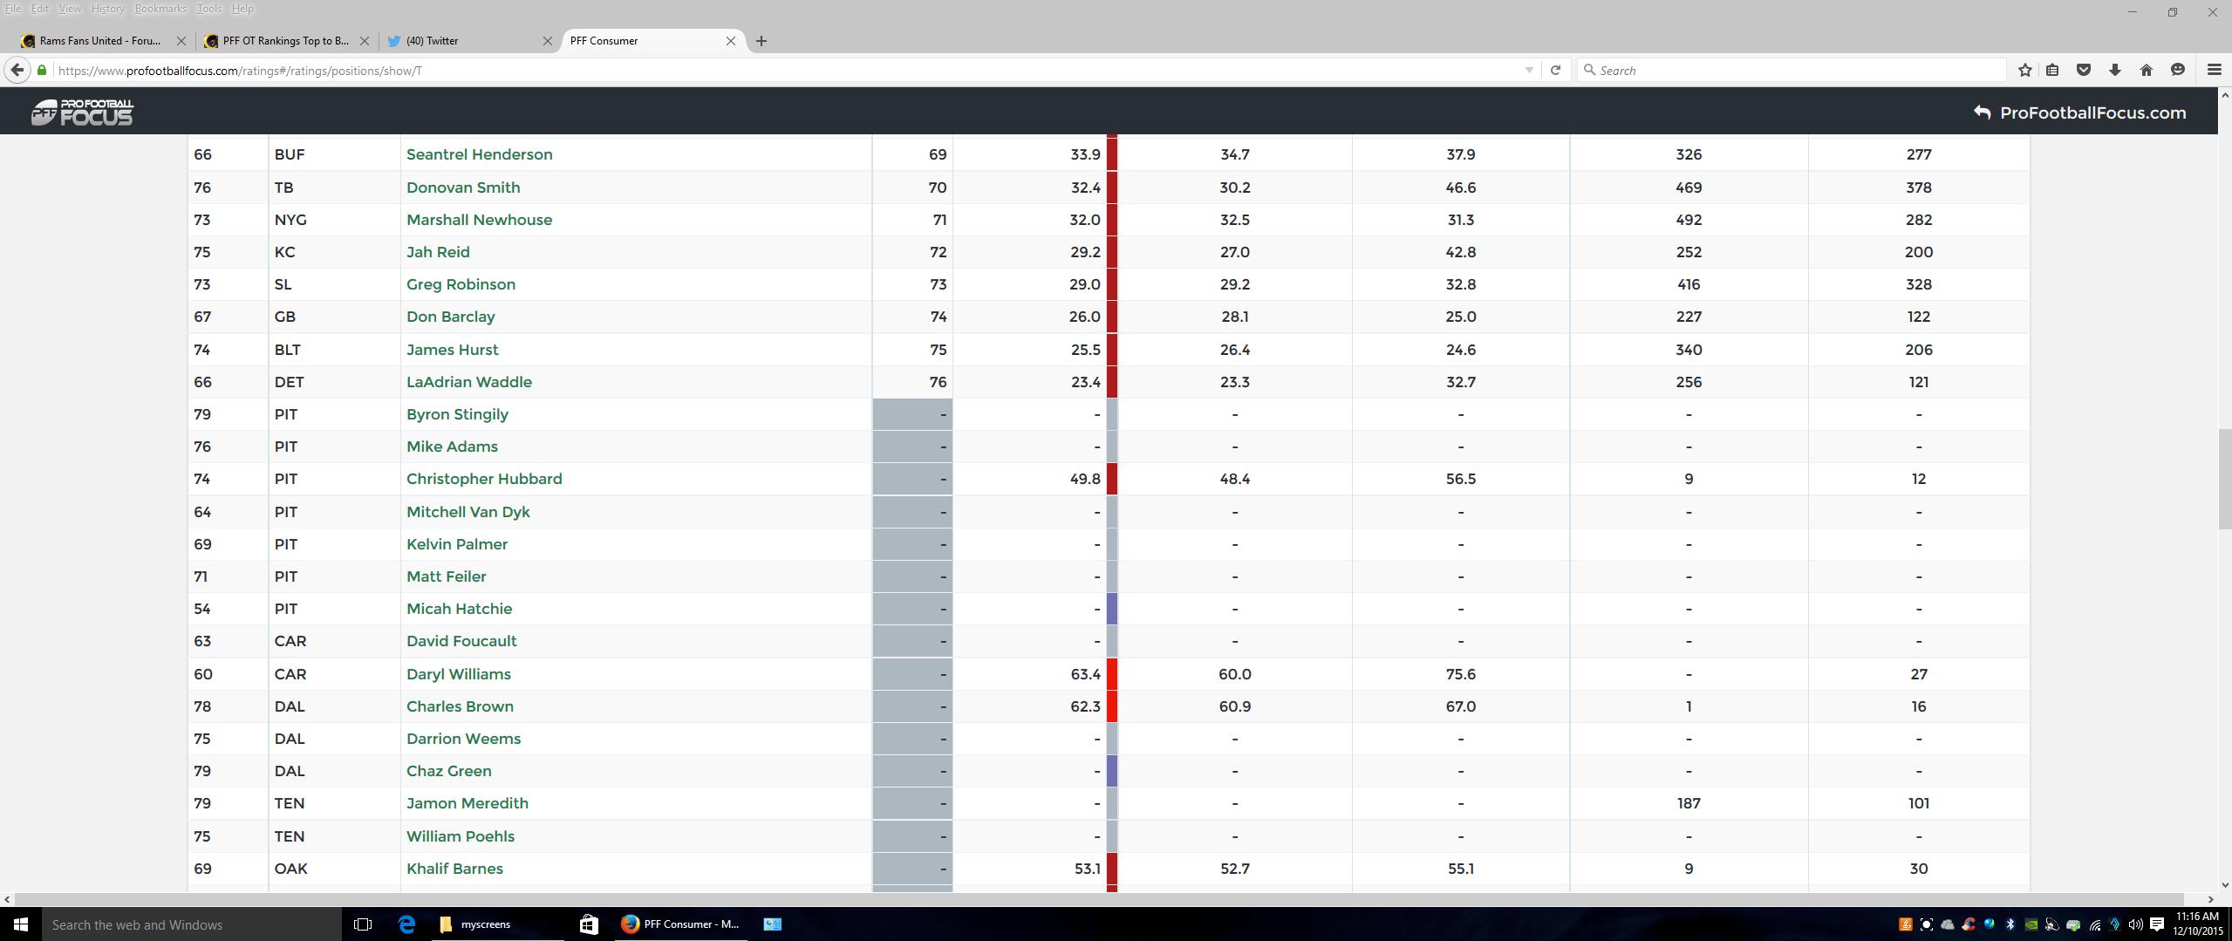2232x941 pixels.
Task: Open the Windows Start button
Action: coord(21,924)
